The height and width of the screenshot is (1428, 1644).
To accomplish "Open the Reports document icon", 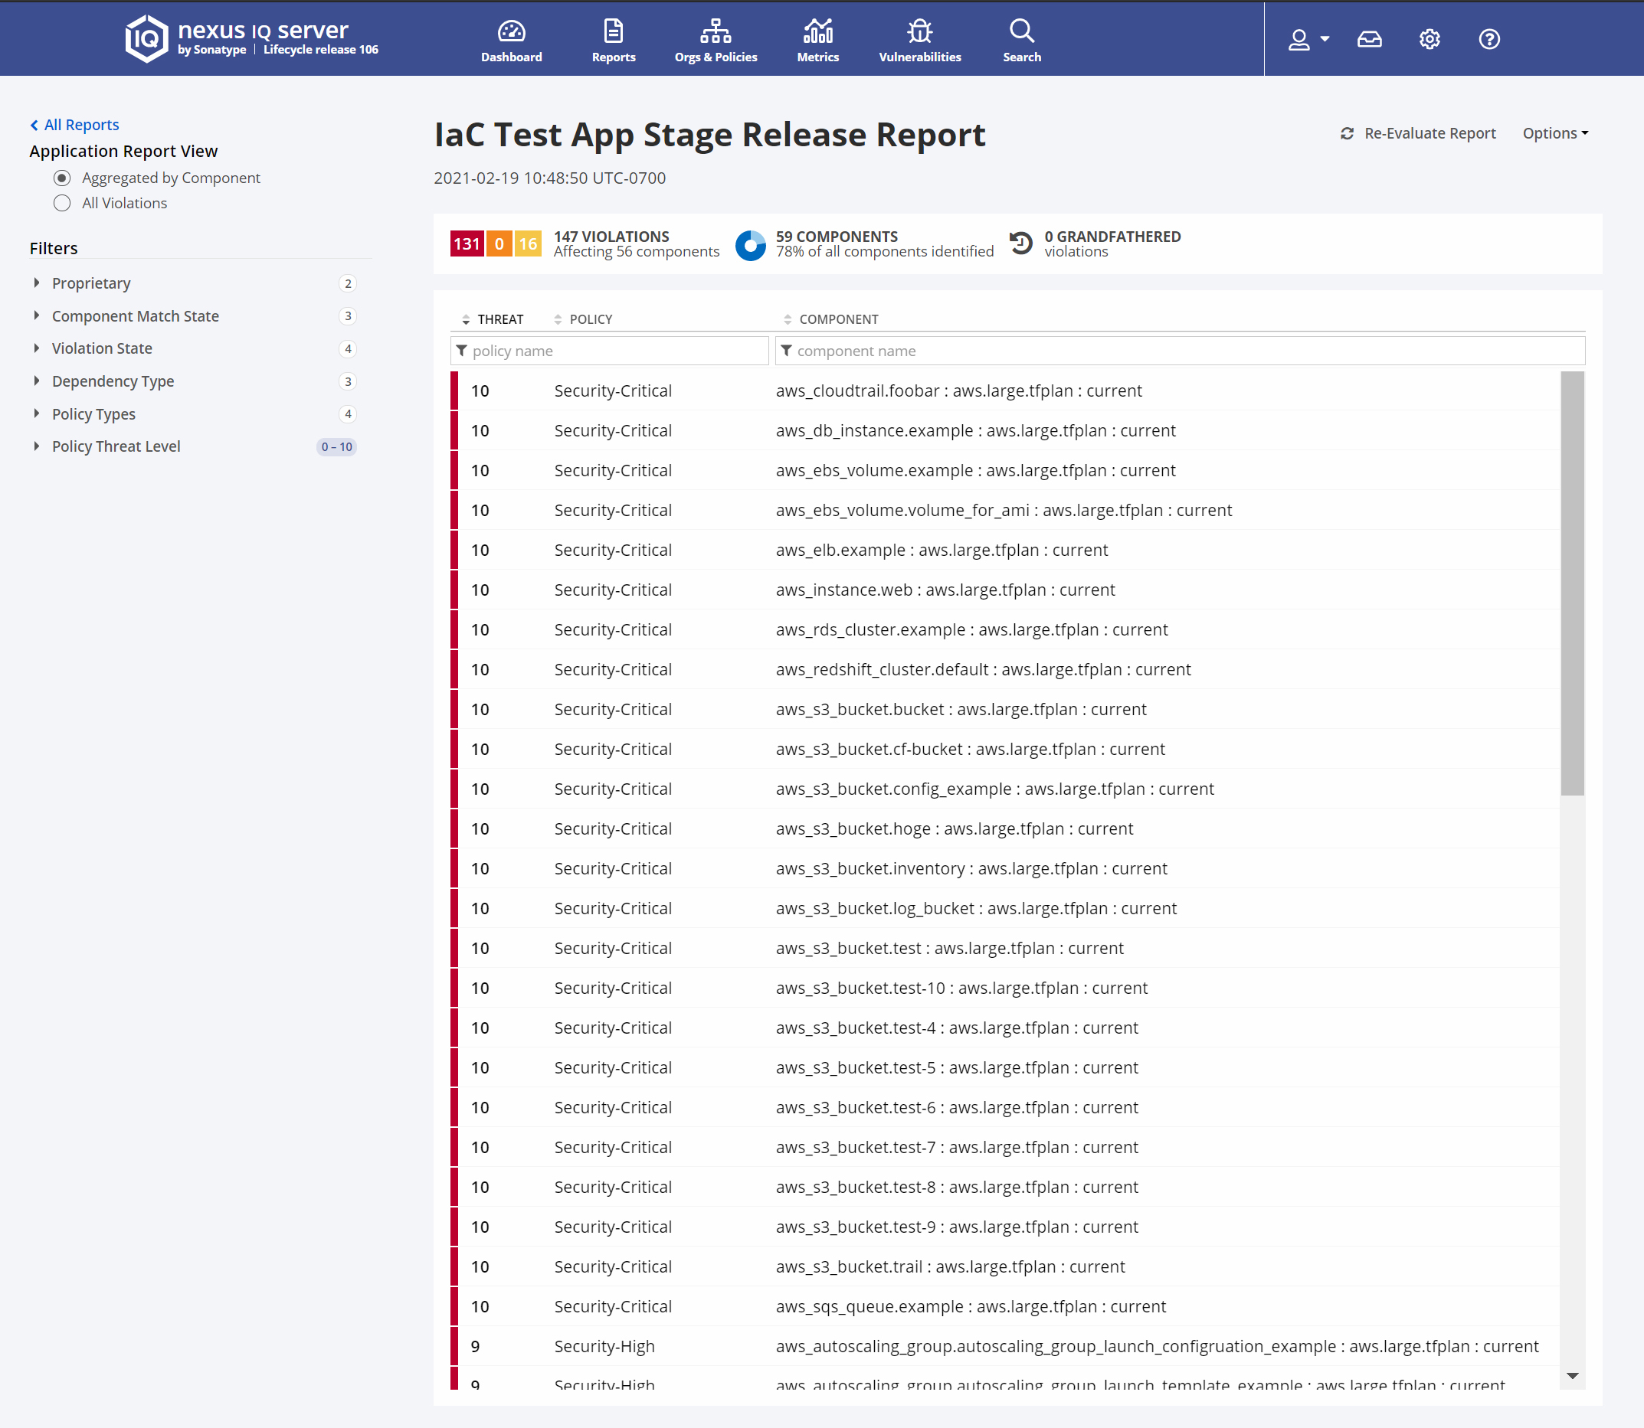I will click(x=613, y=32).
